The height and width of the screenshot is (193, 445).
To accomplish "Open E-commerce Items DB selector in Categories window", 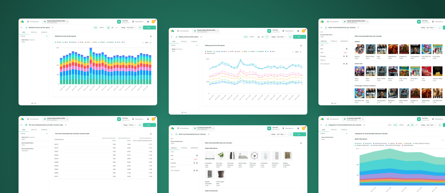I will 353,119.
